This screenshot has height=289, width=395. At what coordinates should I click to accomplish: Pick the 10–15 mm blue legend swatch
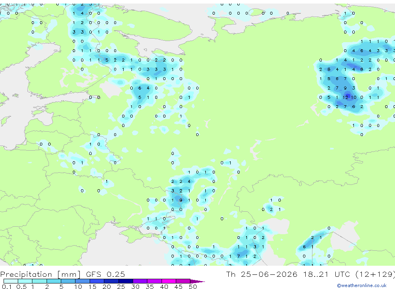pos(83,281)
